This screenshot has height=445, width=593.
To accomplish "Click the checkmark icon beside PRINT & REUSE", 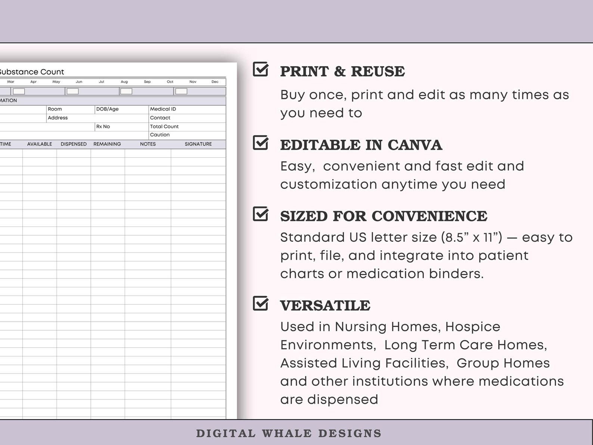I will 261,69.
